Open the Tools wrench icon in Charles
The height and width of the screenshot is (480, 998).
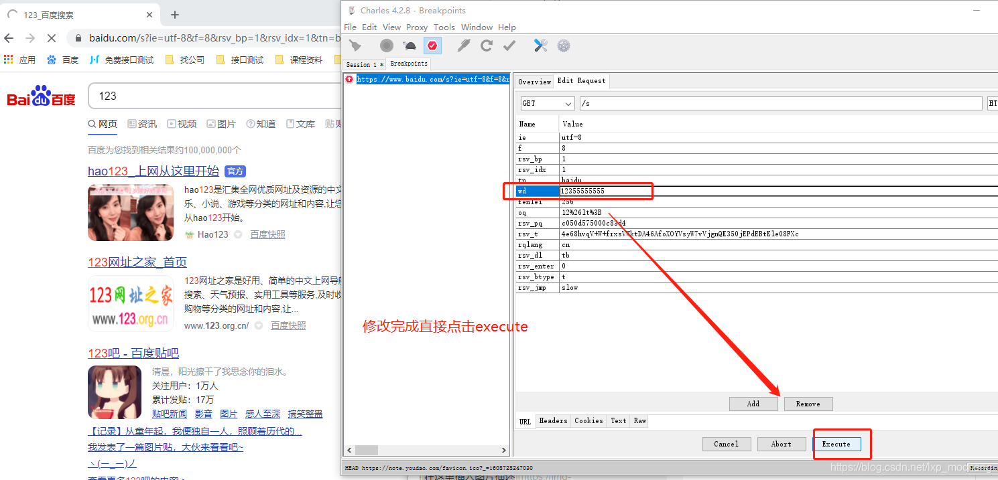coord(541,46)
